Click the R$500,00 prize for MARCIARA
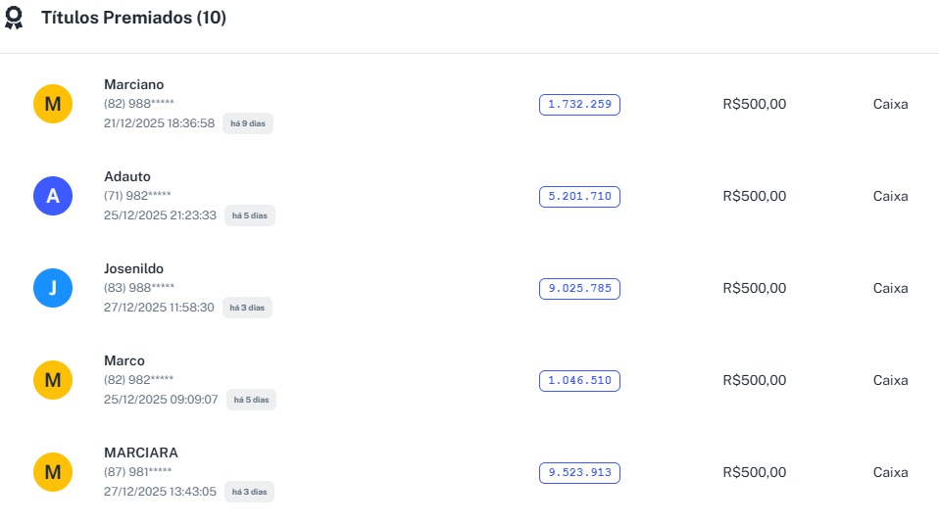Image resolution: width=939 pixels, height=525 pixels. pos(754,472)
